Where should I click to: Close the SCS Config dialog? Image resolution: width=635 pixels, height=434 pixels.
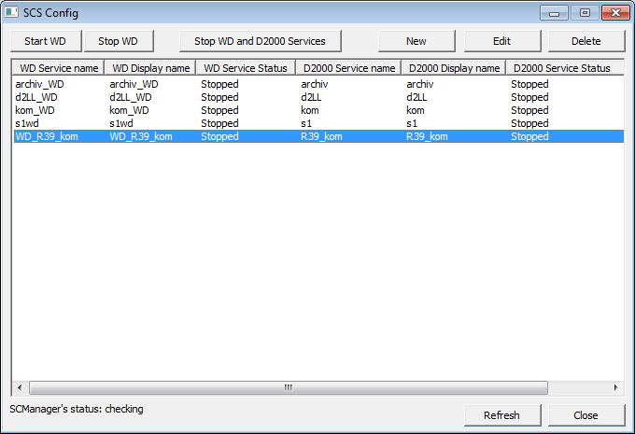click(586, 414)
